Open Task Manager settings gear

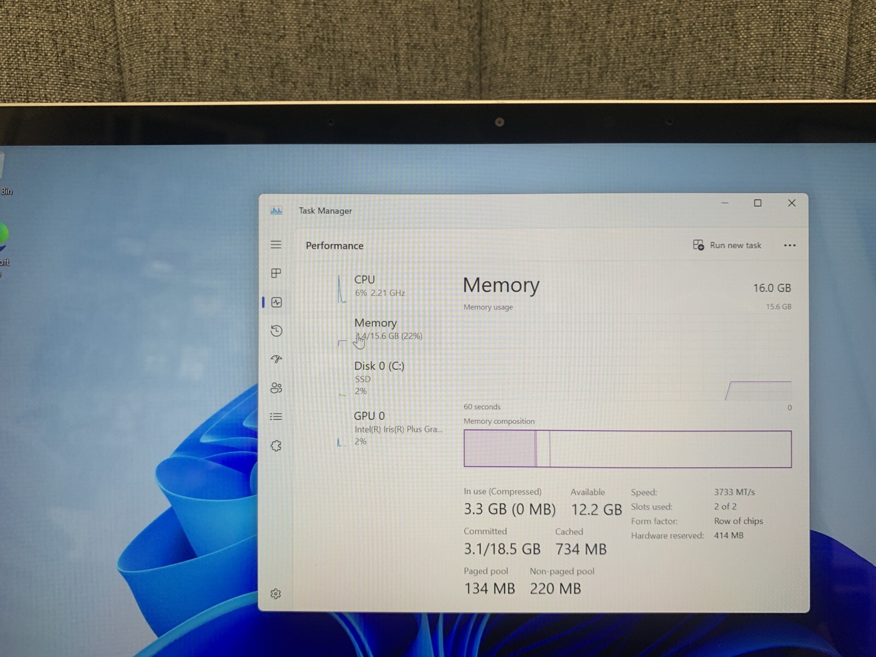[x=276, y=594]
